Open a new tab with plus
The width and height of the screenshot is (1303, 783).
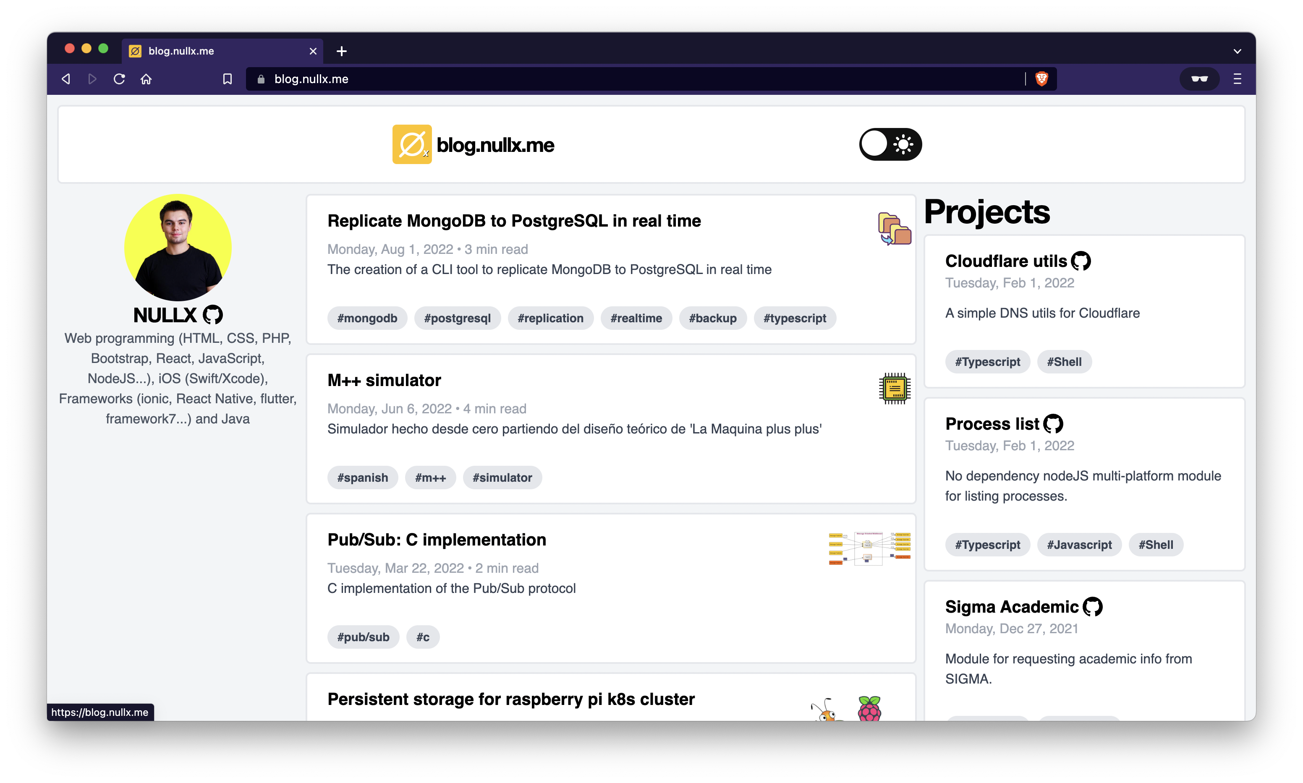point(341,51)
